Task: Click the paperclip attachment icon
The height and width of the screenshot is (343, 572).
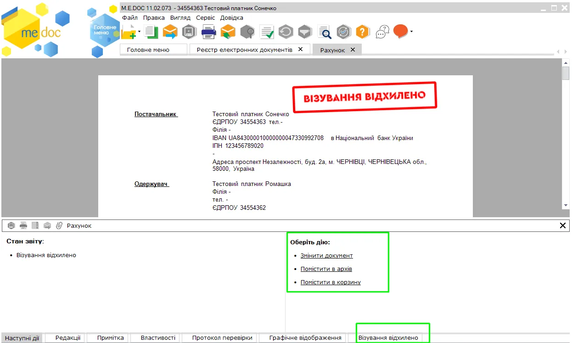Action: [59, 225]
